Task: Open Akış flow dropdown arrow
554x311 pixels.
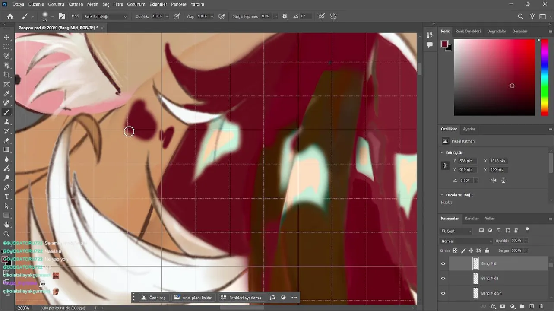Action: point(212,16)
